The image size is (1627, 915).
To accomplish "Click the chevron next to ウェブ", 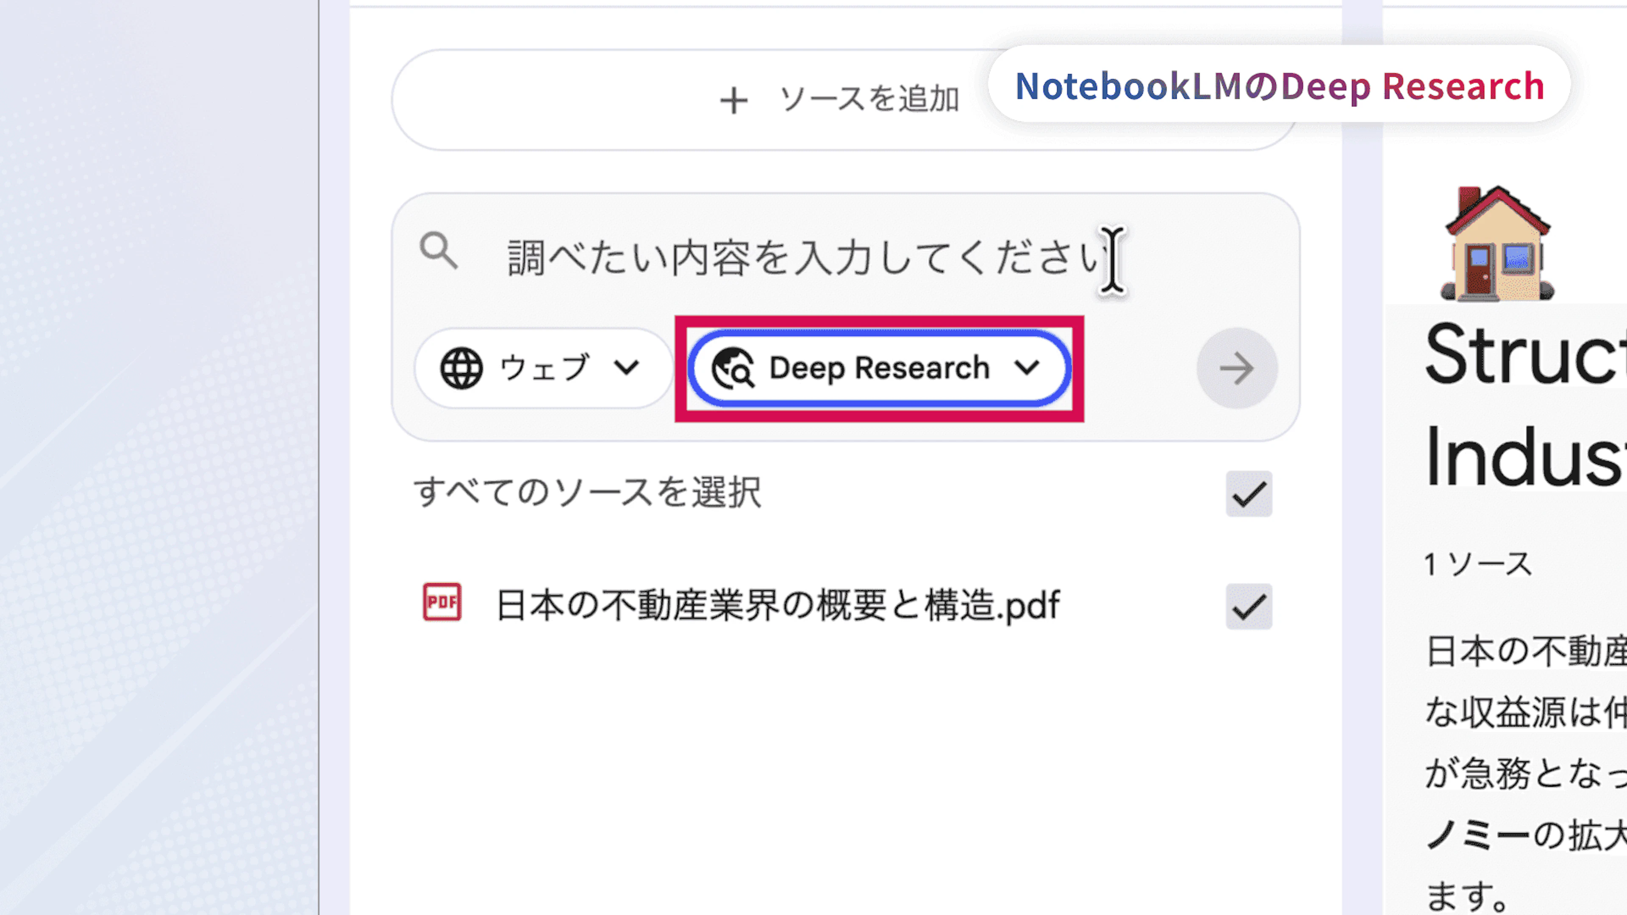I will tap(626, 368).
